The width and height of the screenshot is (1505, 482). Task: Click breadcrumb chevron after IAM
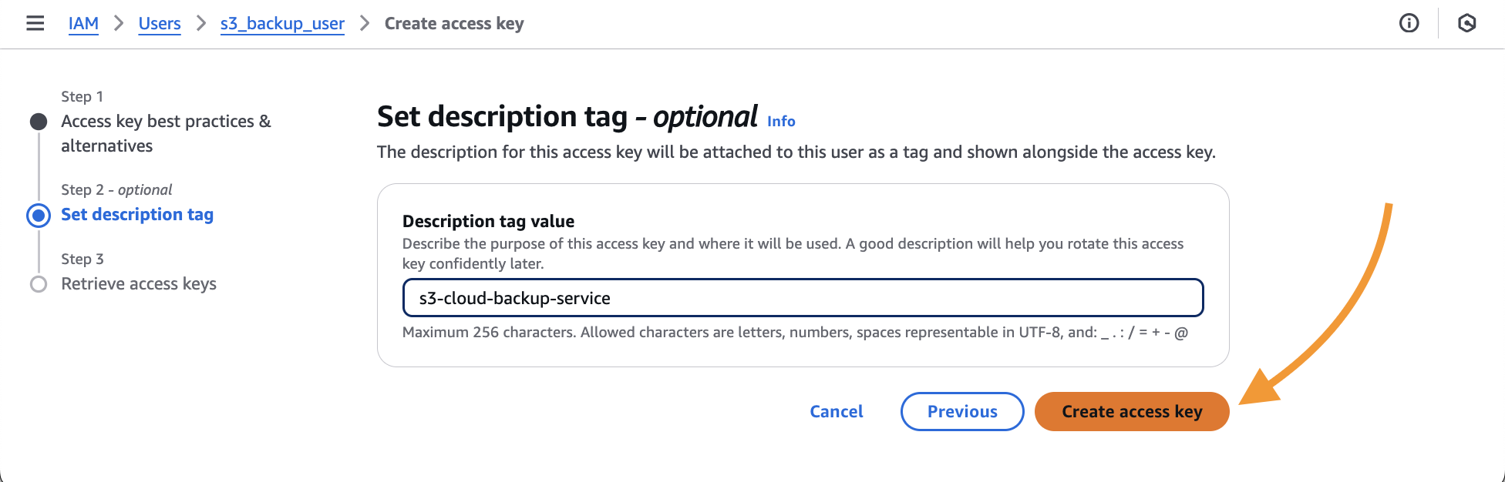pyautogui.click(x=119, y=23)
